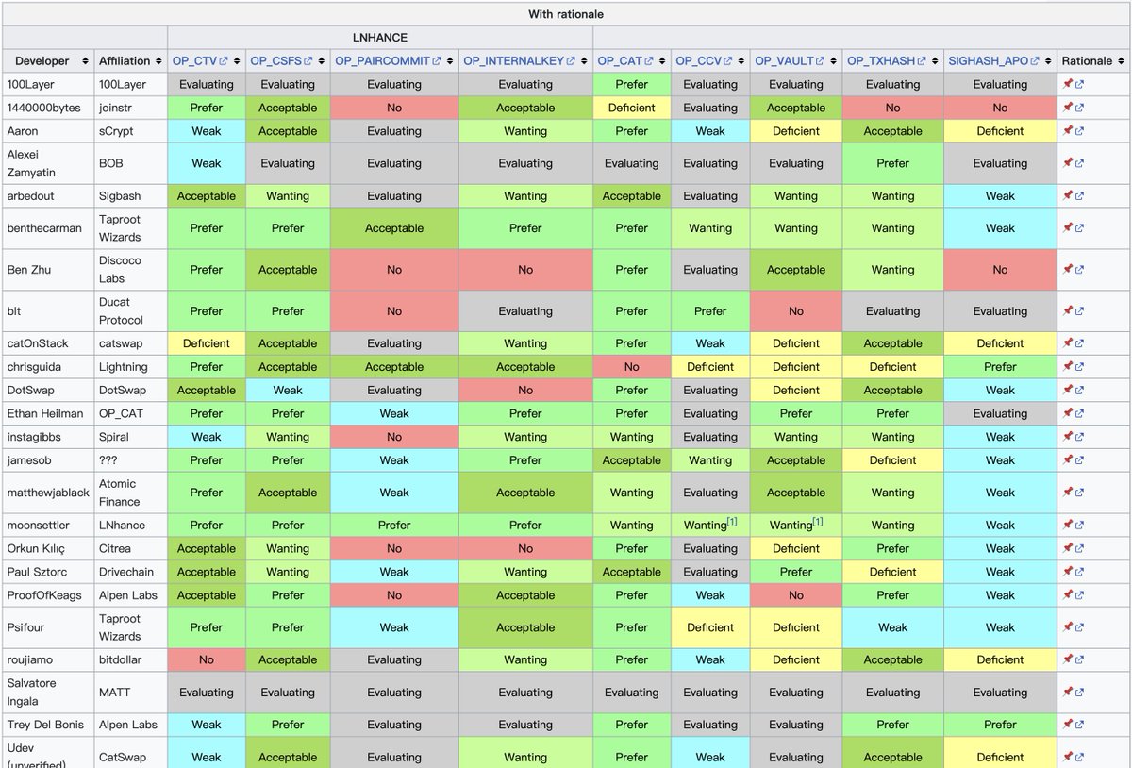Open rationale external link for Aaron row
1132x768 pixels.
[x=1079, y=131]
